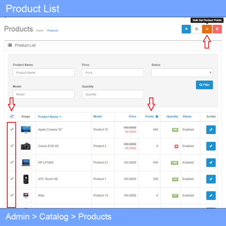Edit HTC Touch HD with pencil icon

[211, 179]
